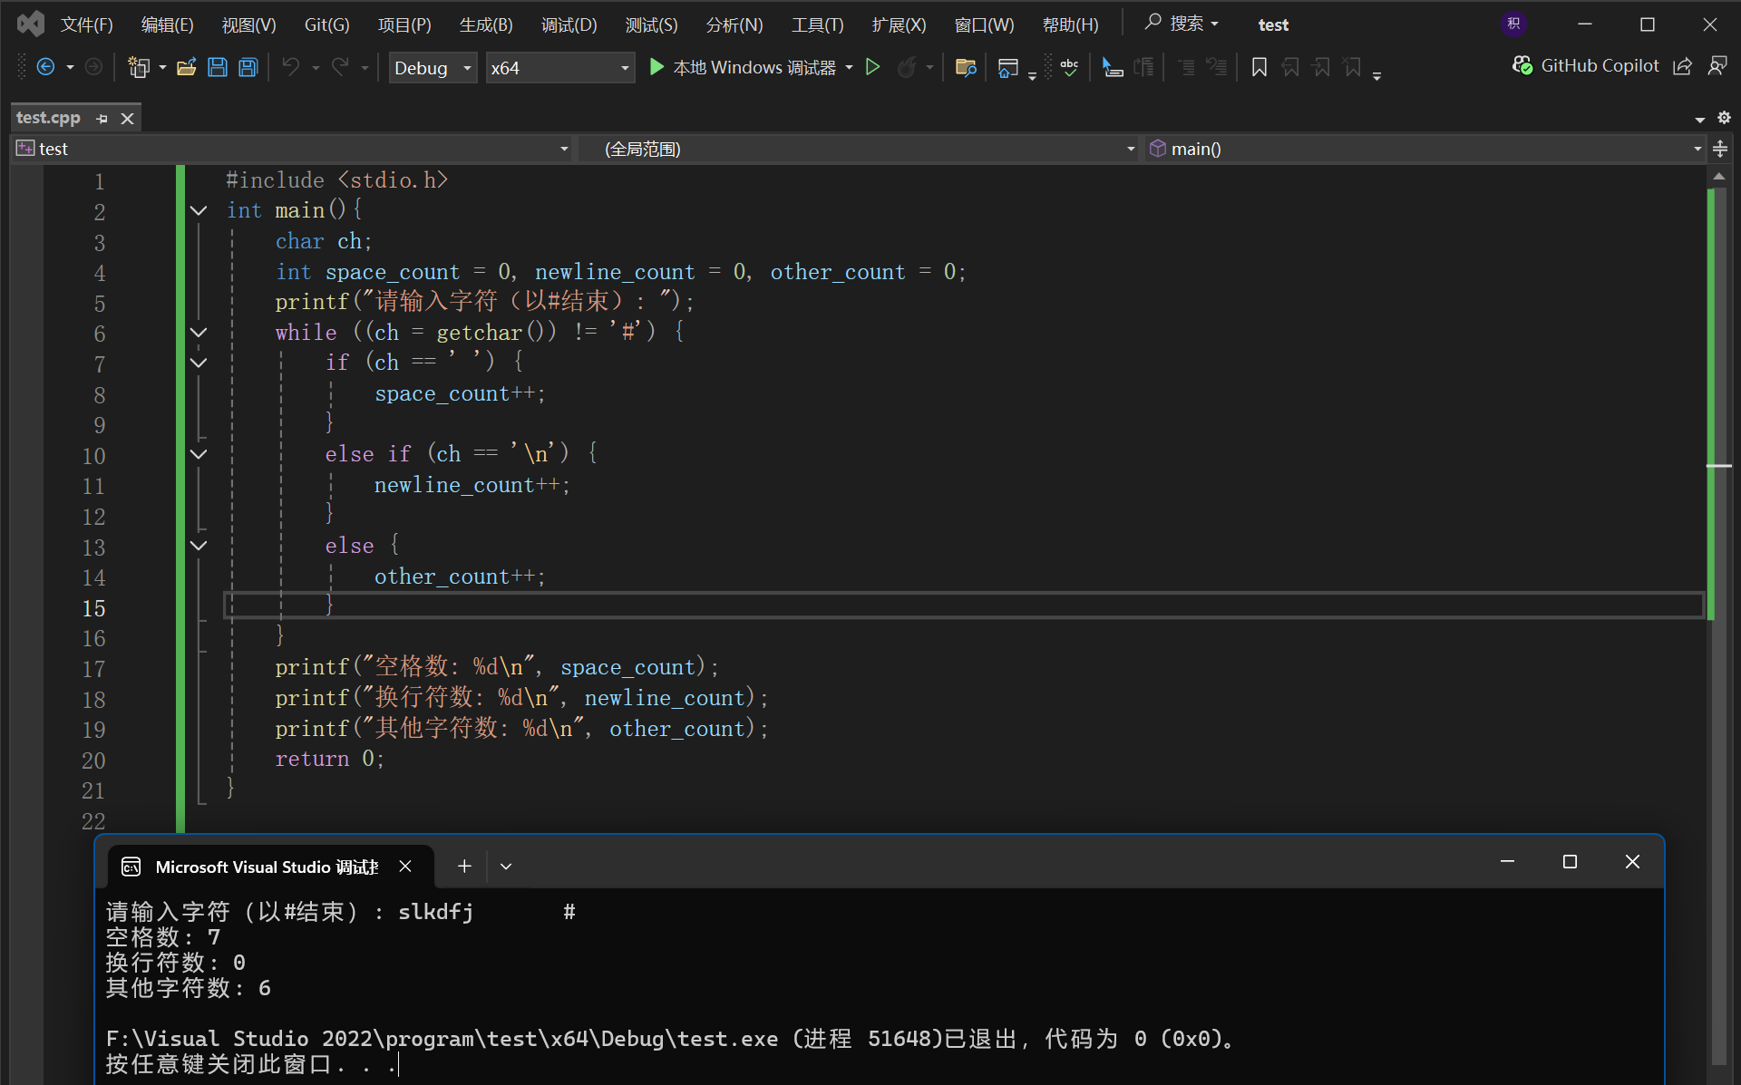This screenshot has width=1741, height=1085.
Task: Open the 生成(B) menu
Action: tap(486, 24)
